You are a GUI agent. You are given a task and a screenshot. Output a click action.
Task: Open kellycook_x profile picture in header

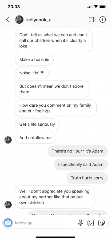(x=19, y=19)
